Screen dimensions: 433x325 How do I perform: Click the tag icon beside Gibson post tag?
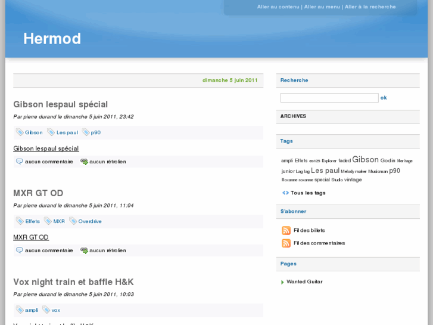point(20,132)
